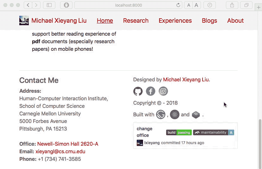Click the maintainability A badge
The height and width of the screenshot is (169, 262).
(x=214, y=132)
